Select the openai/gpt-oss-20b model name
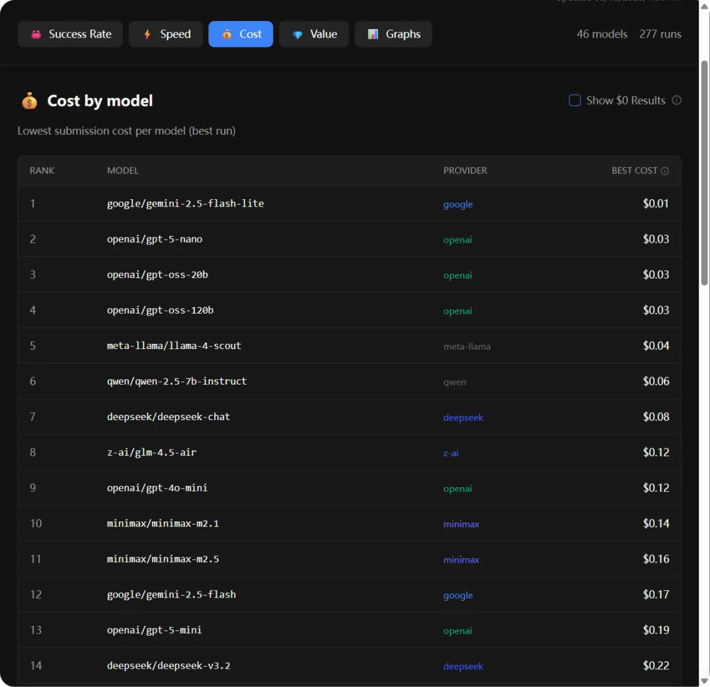The image size is (710, 687). [157, 274]
